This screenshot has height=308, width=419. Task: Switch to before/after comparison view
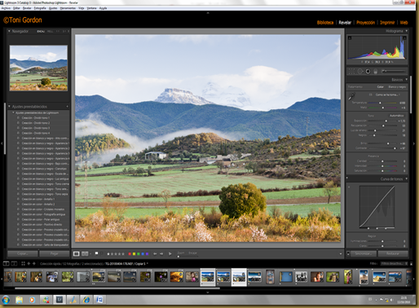pos(85,253)
